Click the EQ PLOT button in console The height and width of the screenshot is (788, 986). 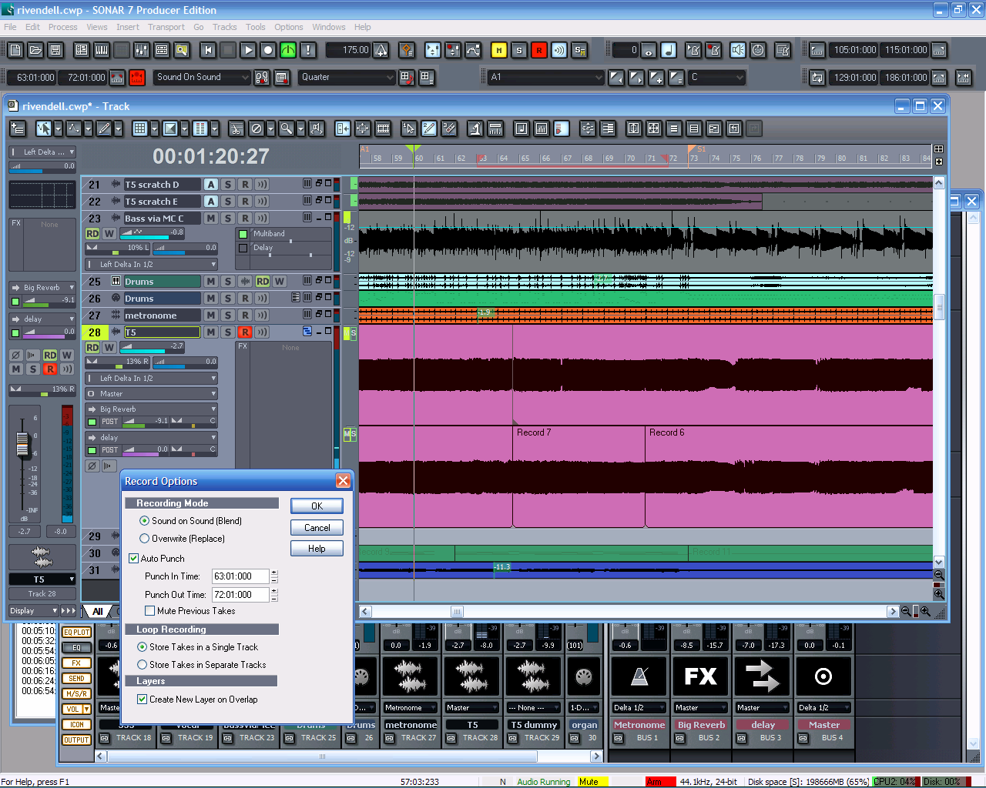pyautogui.click(x=76, y=633)
